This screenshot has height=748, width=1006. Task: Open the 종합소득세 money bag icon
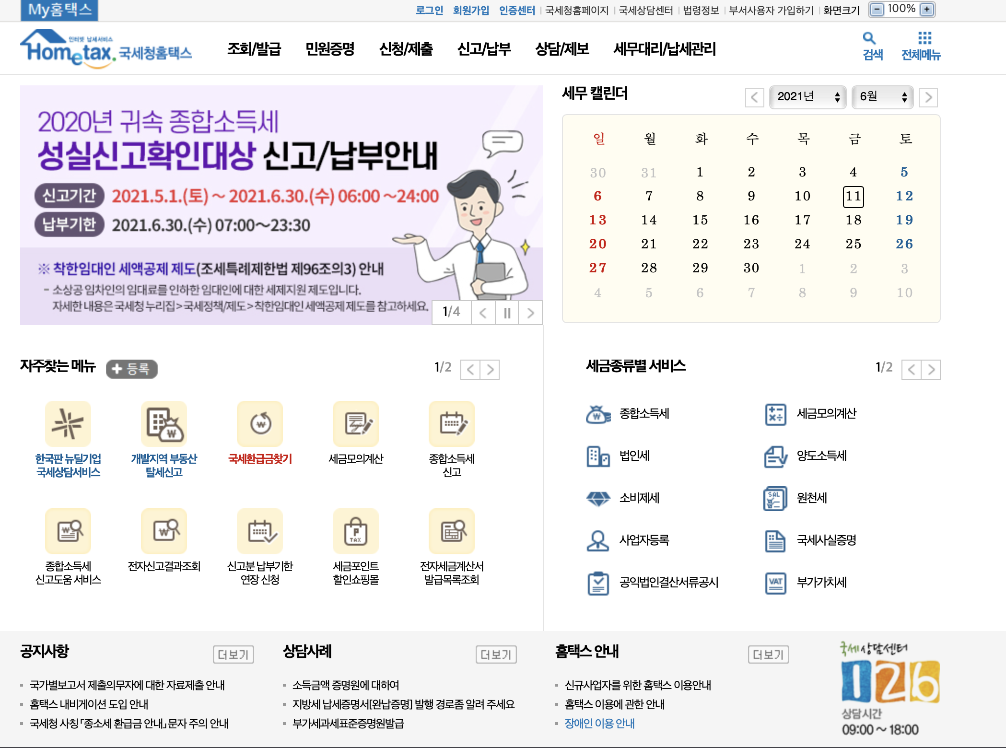[598, 414]
